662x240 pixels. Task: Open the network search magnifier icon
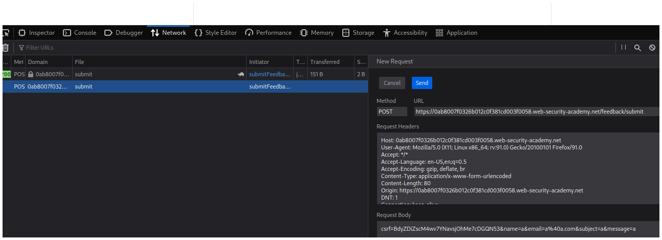pyautogui.click(x=637, y=48)
